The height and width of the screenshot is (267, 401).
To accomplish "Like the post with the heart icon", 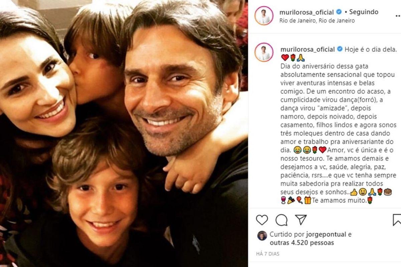I will [262, 220].
